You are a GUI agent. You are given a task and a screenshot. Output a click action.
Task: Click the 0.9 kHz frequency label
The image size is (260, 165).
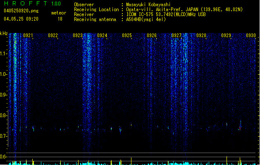click(x=4, y=95)
